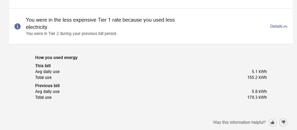Image resolution: width=297 pixels, height=130 pixels.
Task: Click the word electricity in the headline
Action: pos(37,27)
